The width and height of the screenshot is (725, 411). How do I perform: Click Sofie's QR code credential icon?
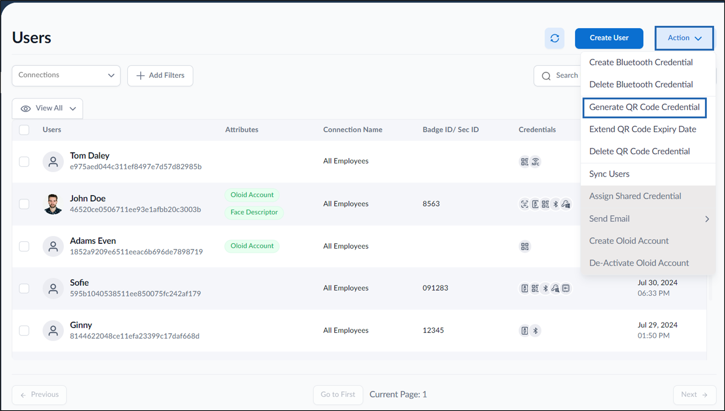(x=535, y=288)
